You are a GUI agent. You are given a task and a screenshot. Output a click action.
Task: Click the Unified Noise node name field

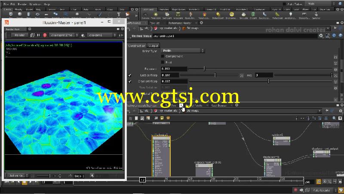(235, 36)
